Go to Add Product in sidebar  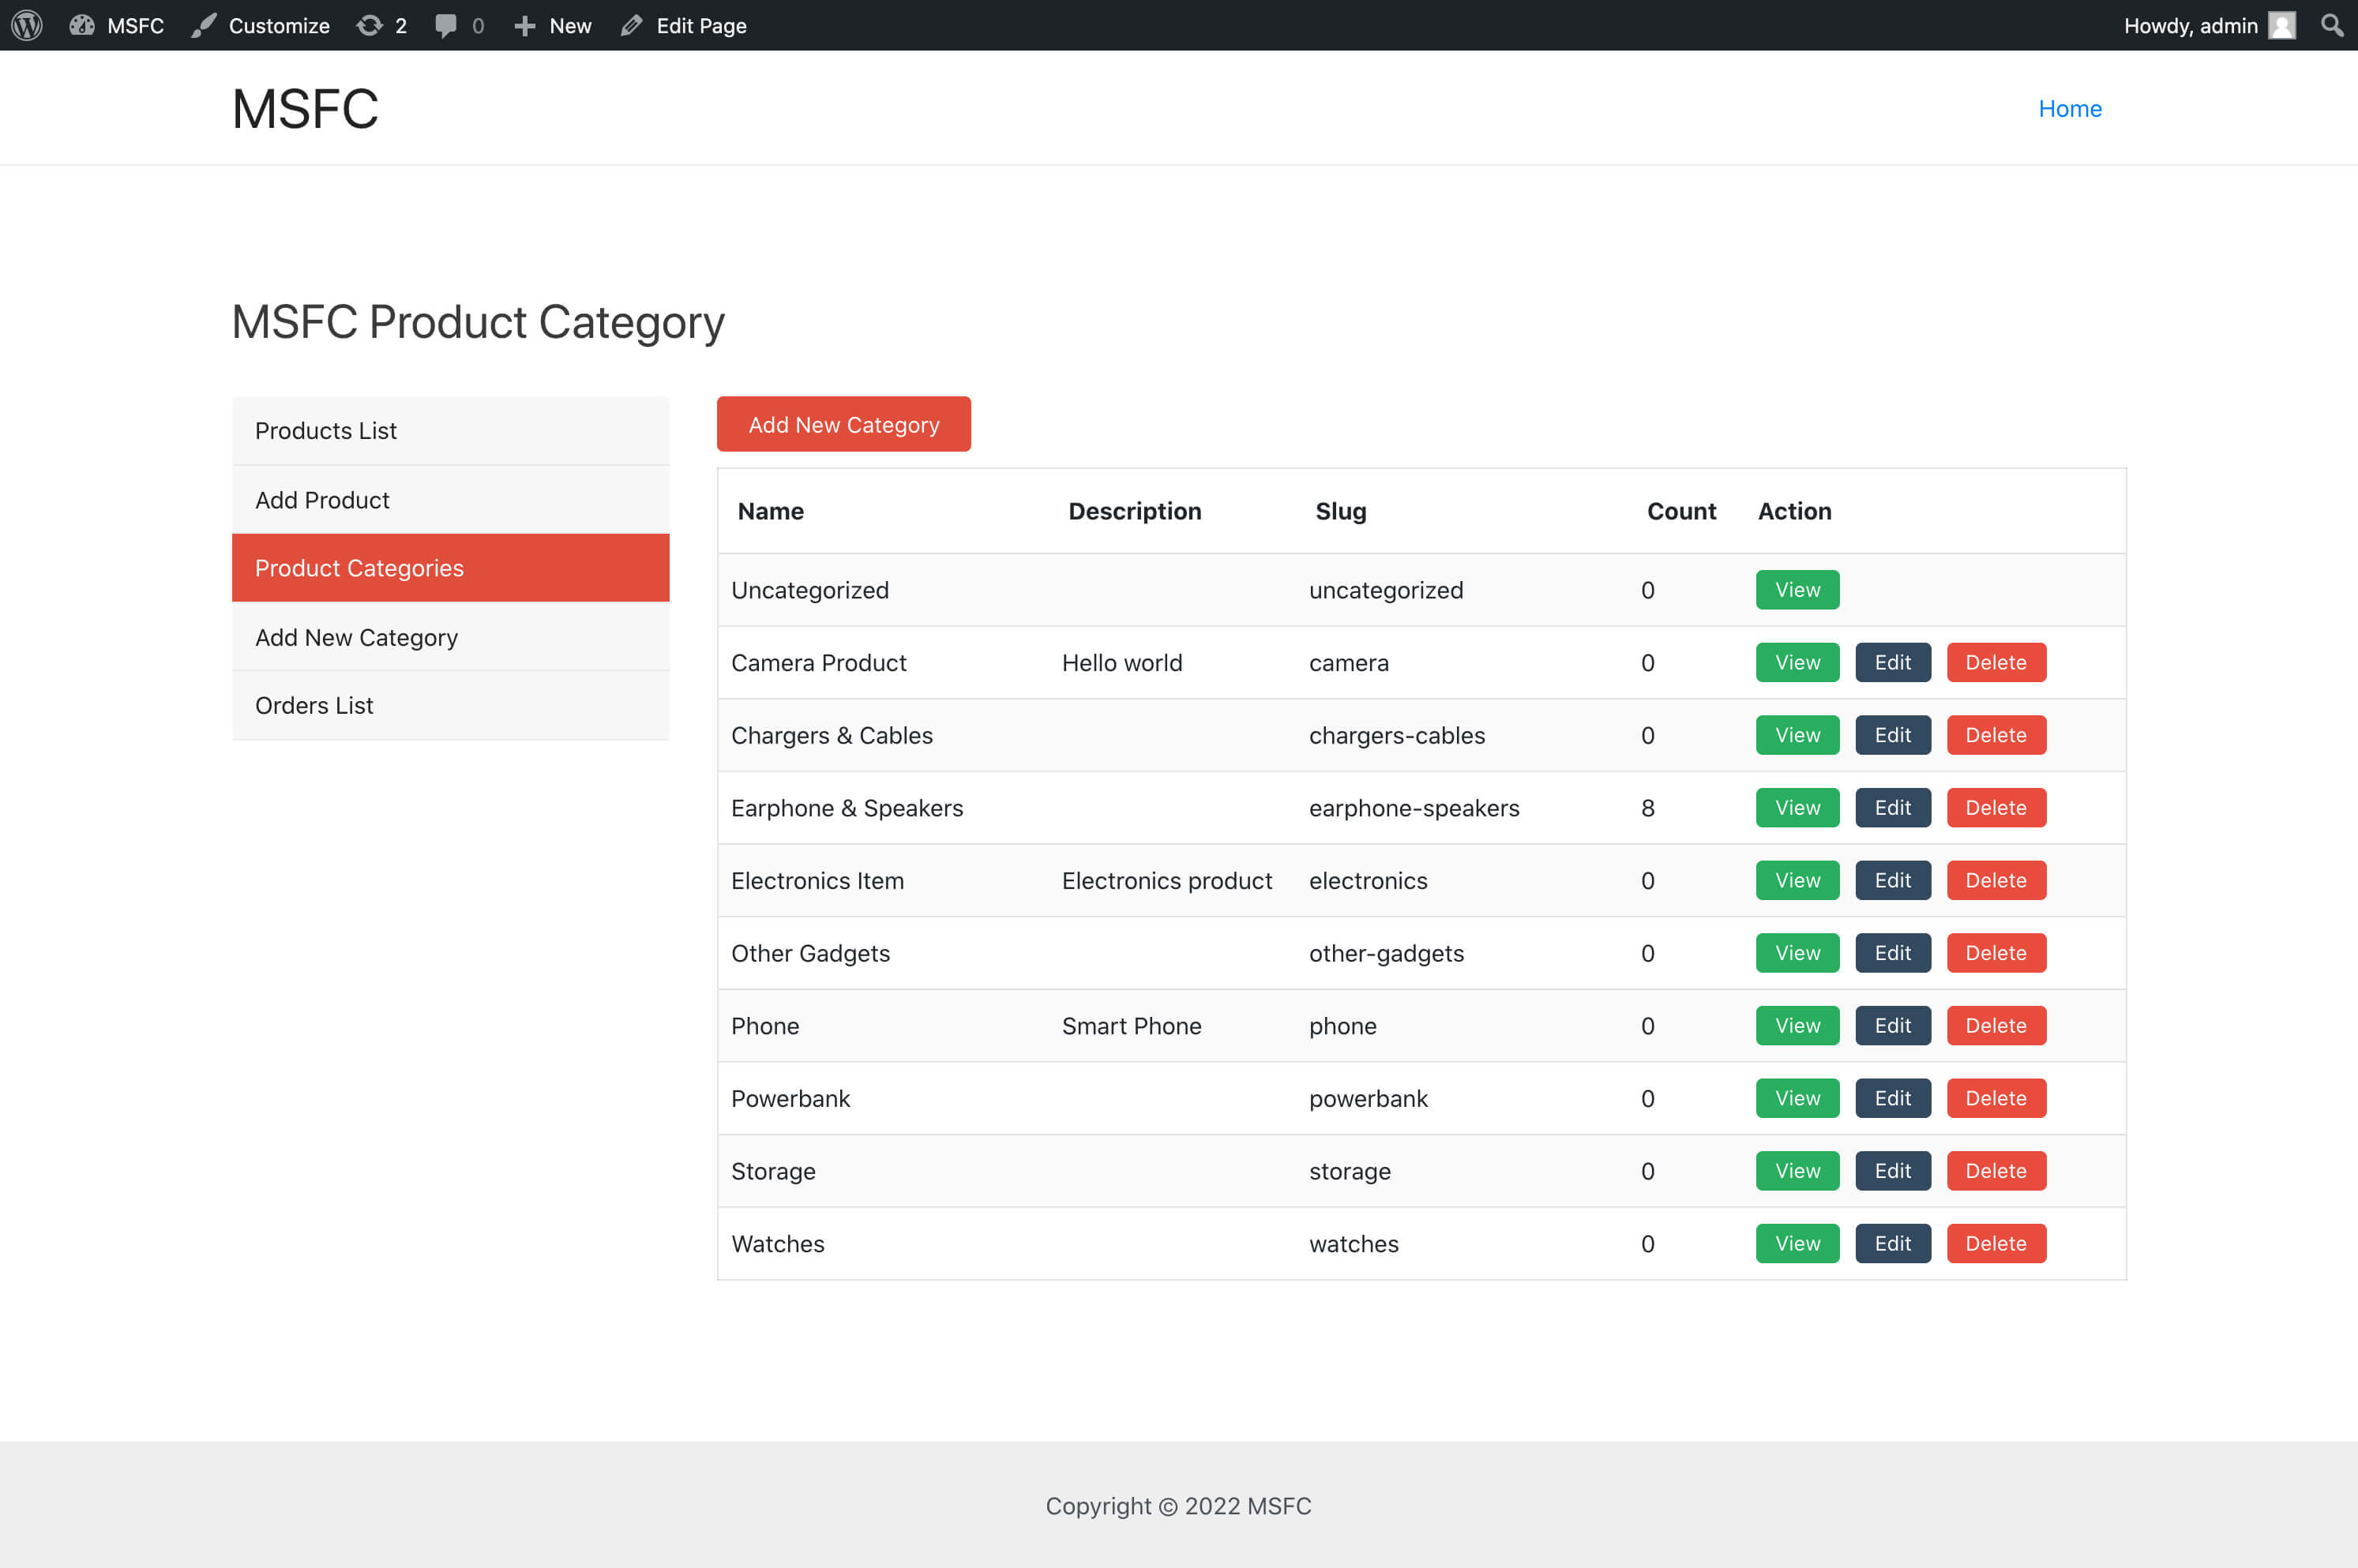click(322, 500)
